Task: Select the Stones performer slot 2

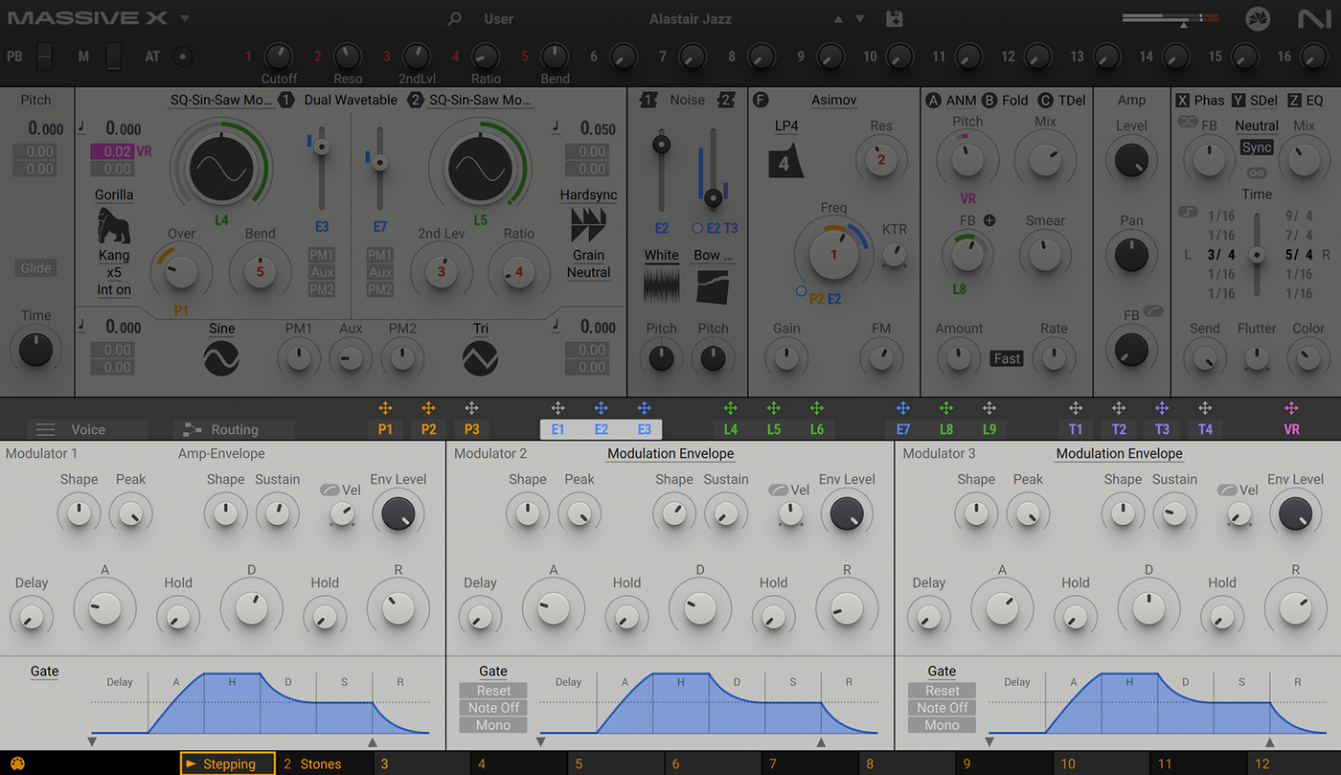Action: coord(324,764)
